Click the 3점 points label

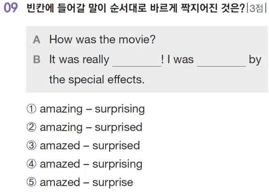(x=257, y=8)
